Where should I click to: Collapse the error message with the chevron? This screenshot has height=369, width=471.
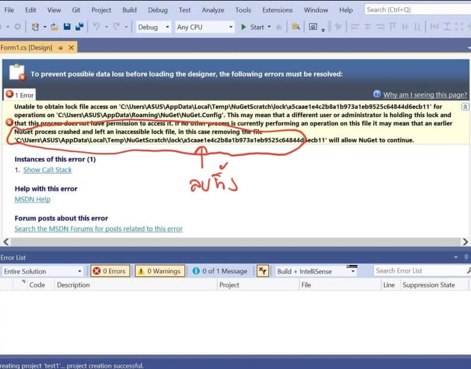pos(465,106)
